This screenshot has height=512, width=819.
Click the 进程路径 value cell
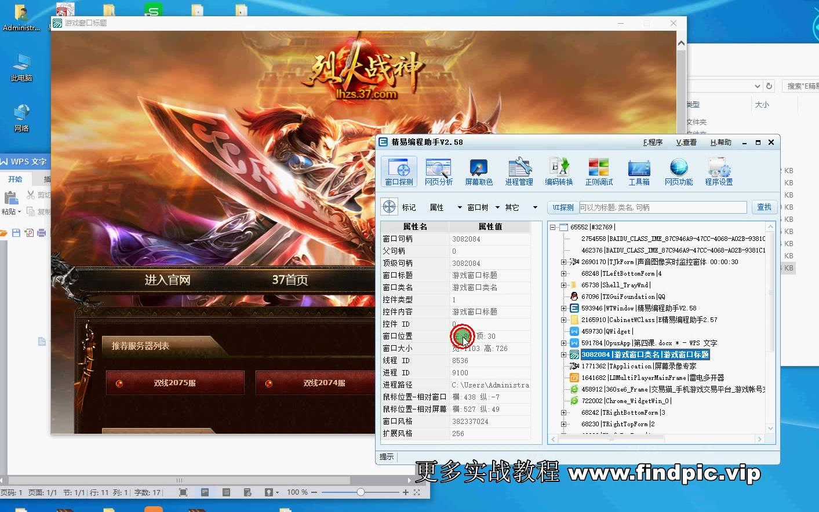click(x=490, y=385)
